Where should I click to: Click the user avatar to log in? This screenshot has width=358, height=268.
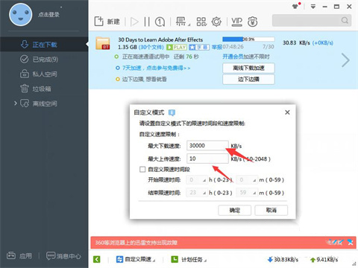pyautogui.click(x=21, y=15)
